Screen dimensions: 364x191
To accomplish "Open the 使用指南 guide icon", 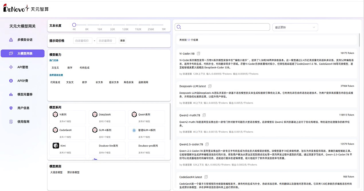I will click(x=10, y=121).
